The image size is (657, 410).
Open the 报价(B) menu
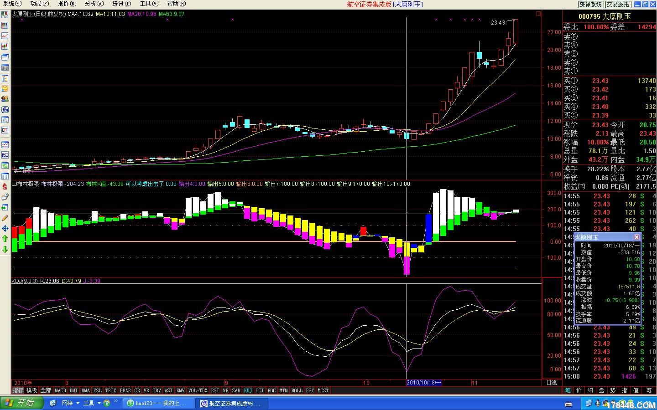(x=67, y=4)
